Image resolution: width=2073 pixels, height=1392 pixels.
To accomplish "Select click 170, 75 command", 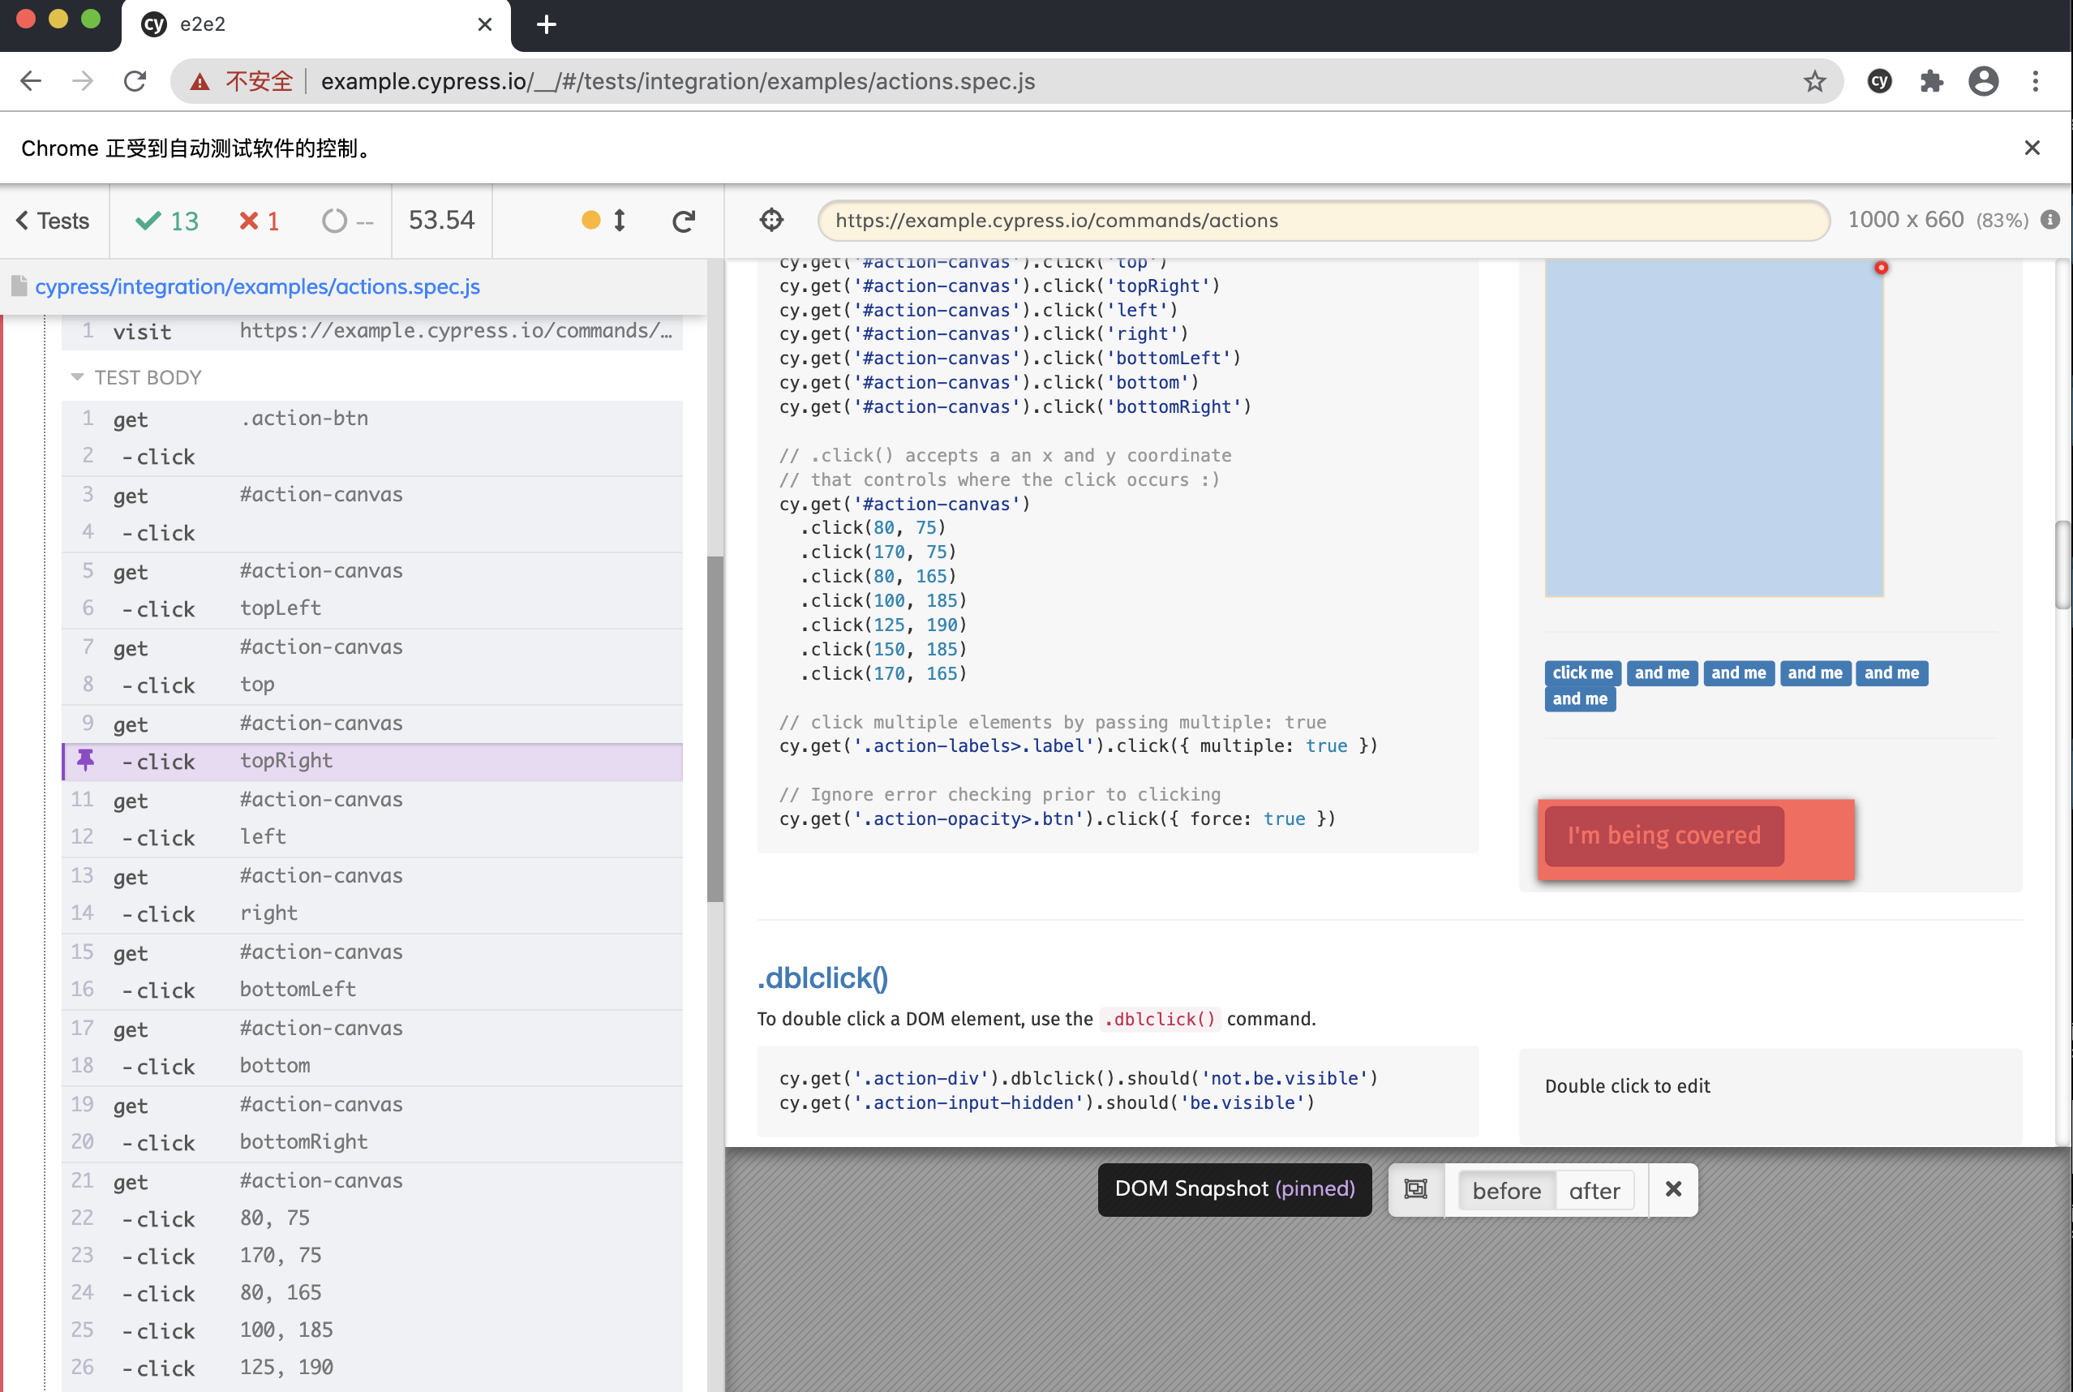I will click(373, 1257).
